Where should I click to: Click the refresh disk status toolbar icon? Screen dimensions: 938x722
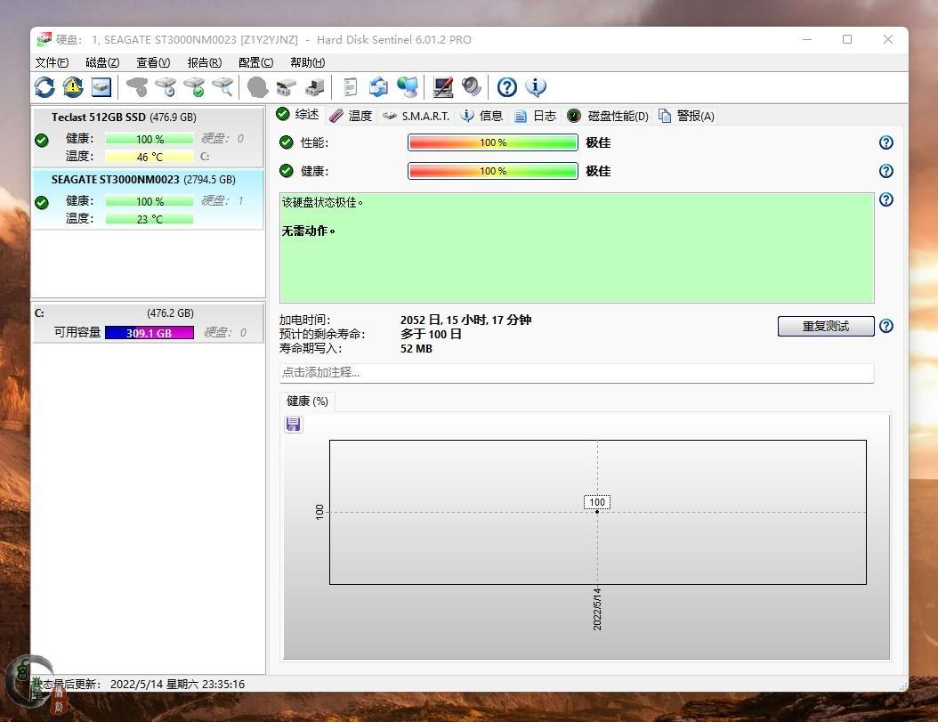click(x=44, y=87)
